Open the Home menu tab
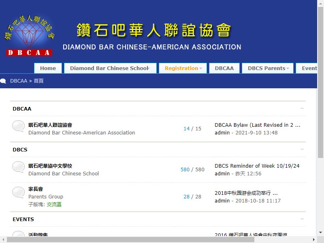 pos(48,68)
